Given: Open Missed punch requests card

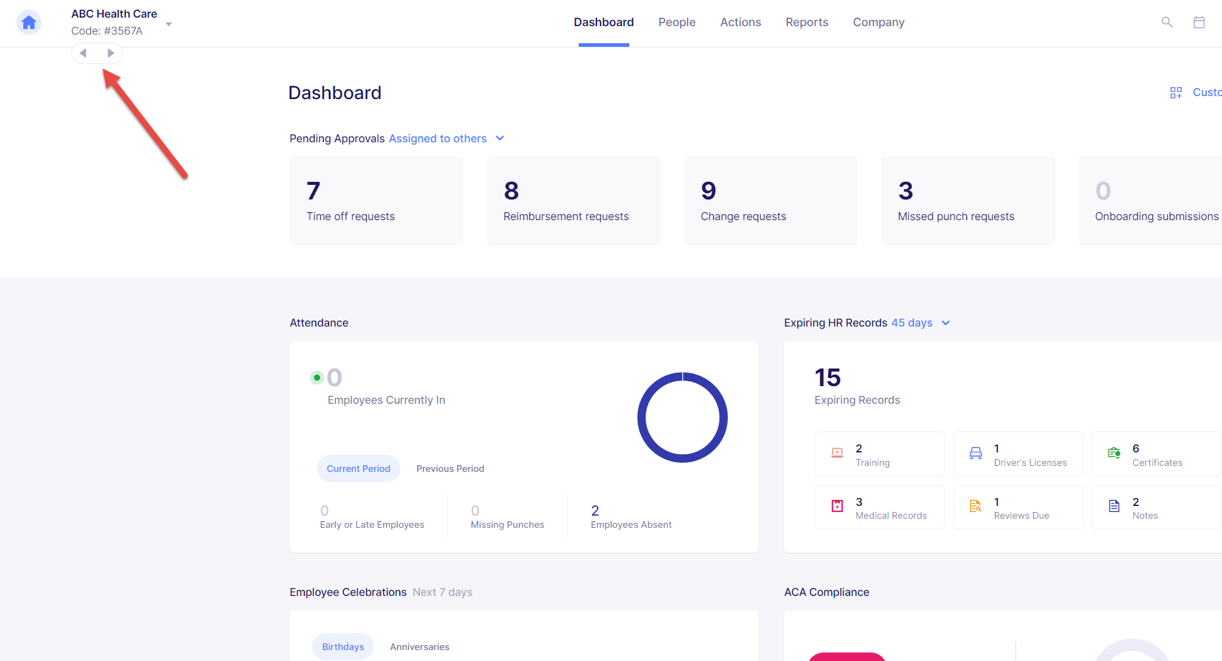Looking at the screenshot, I should (x=968, y=201).
